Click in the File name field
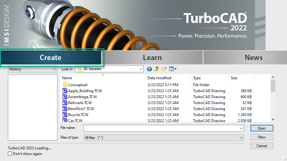The width and height of the screenshot is (287, 161). point(161,128)
